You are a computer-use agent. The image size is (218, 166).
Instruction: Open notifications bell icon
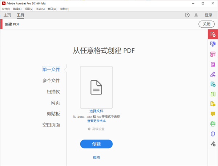click(196, 15)
